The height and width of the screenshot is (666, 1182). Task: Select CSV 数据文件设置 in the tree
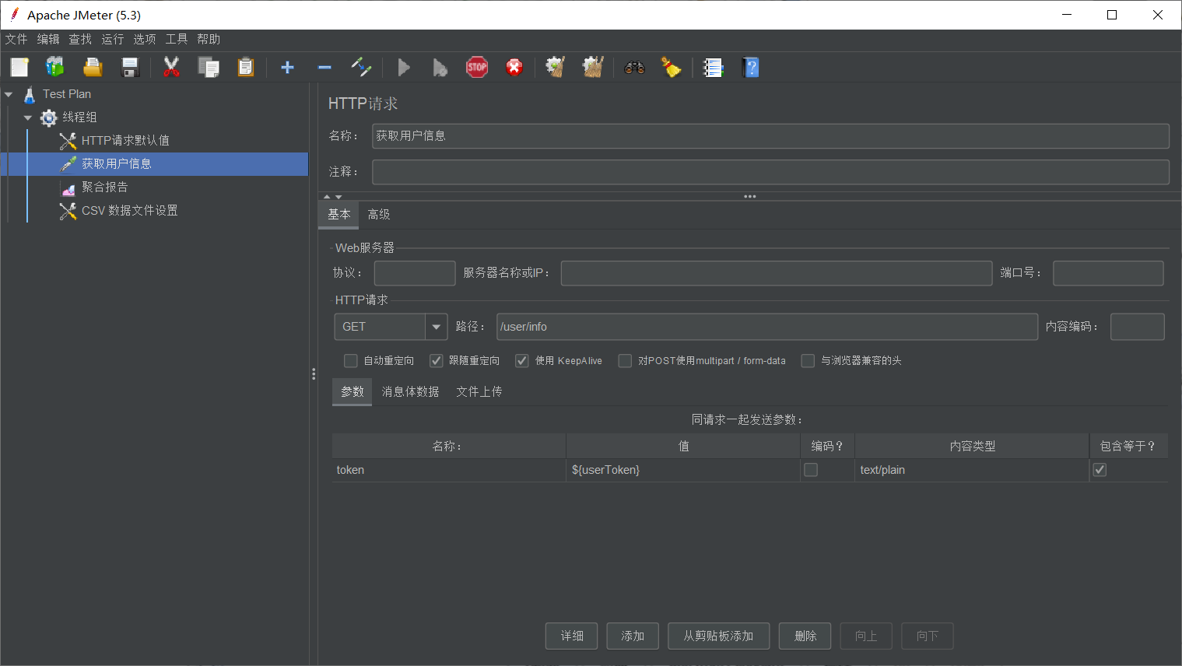point(129,211)
